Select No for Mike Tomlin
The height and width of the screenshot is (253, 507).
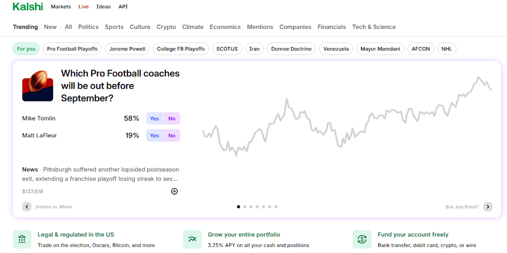coord(172,118)
